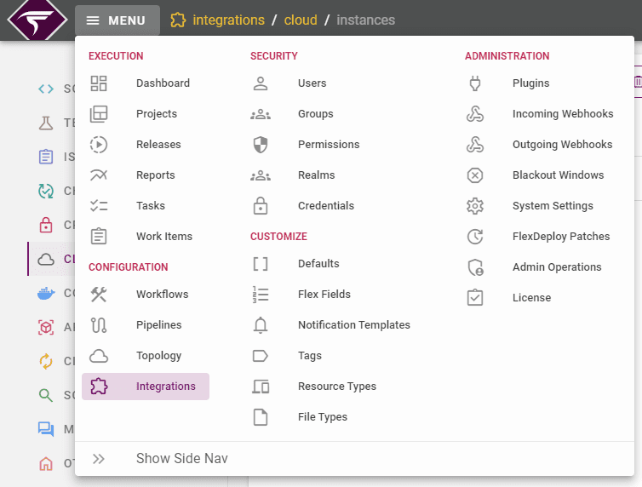Click the System Settings gear icon

coord(475,205)
